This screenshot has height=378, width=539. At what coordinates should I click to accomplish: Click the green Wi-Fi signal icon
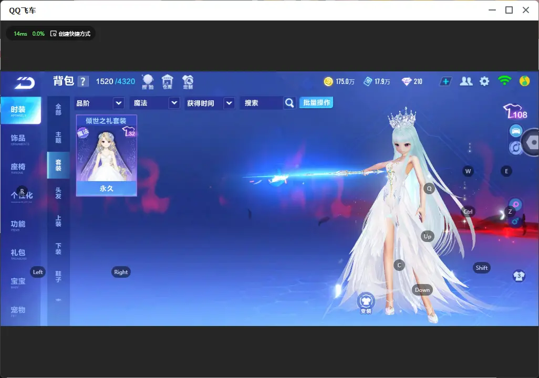click(x=504, y=81)
